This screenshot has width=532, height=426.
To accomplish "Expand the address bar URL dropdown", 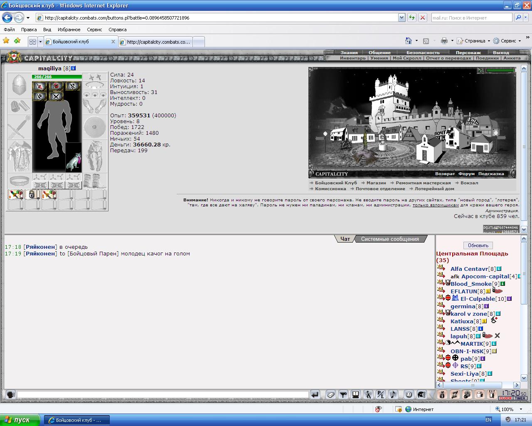I will pos(401,17).
